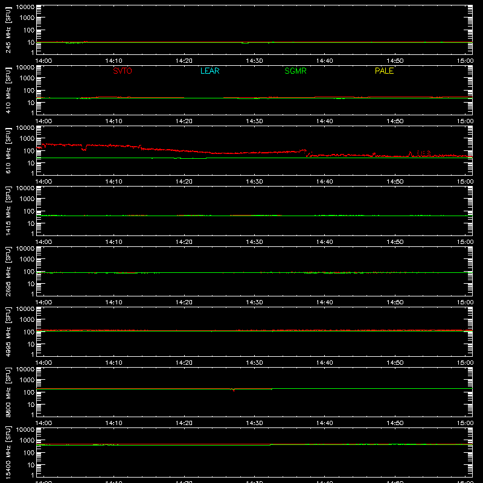Click the 14:30 label under 245 MHz panel

(x=254, y=61)
